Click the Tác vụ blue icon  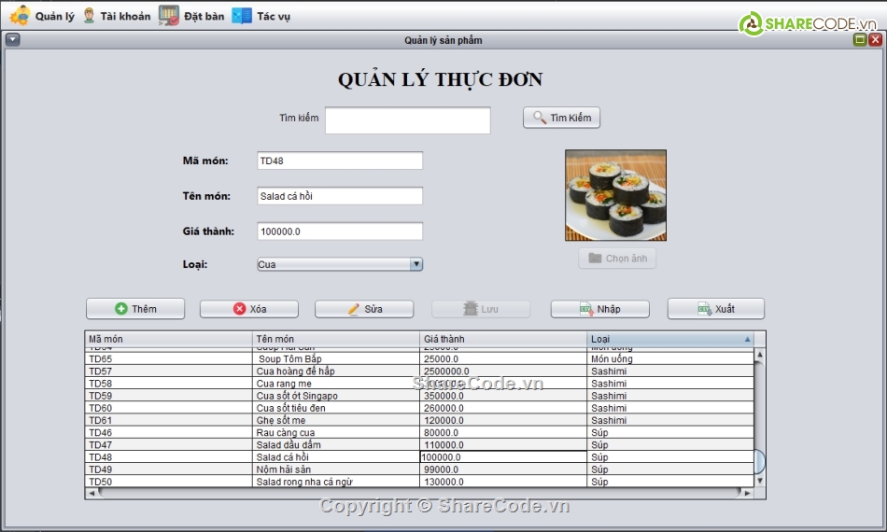[242, 16]
